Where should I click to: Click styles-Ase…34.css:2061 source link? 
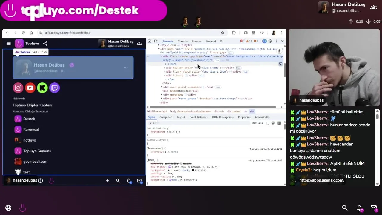[x=265, y=149]
